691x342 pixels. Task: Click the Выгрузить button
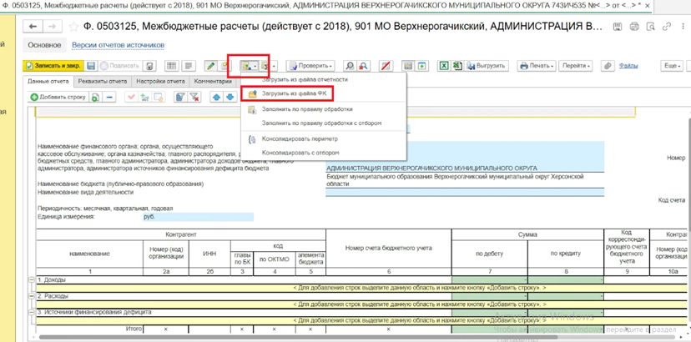(487, 66)
